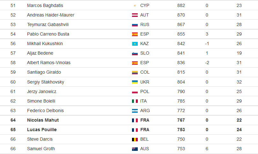The image size is (258, 154).
Task: Click the Colombian flag beside COL
Action: coord(135,72)
